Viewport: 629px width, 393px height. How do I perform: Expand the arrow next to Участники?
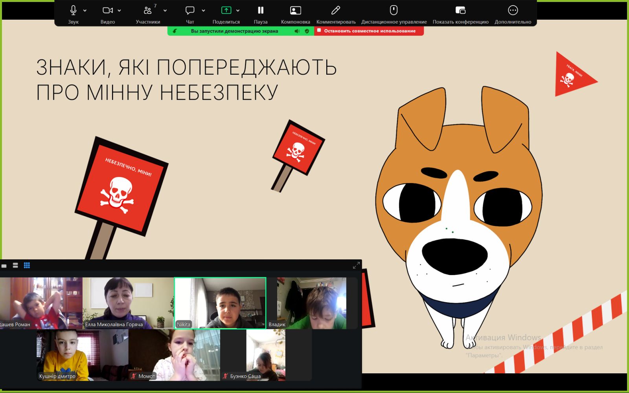tap(165, 11)
